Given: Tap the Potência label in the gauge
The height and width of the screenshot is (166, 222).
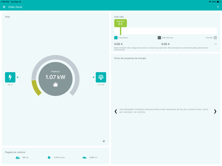Looking at the screenshot, I should (55, 71).
